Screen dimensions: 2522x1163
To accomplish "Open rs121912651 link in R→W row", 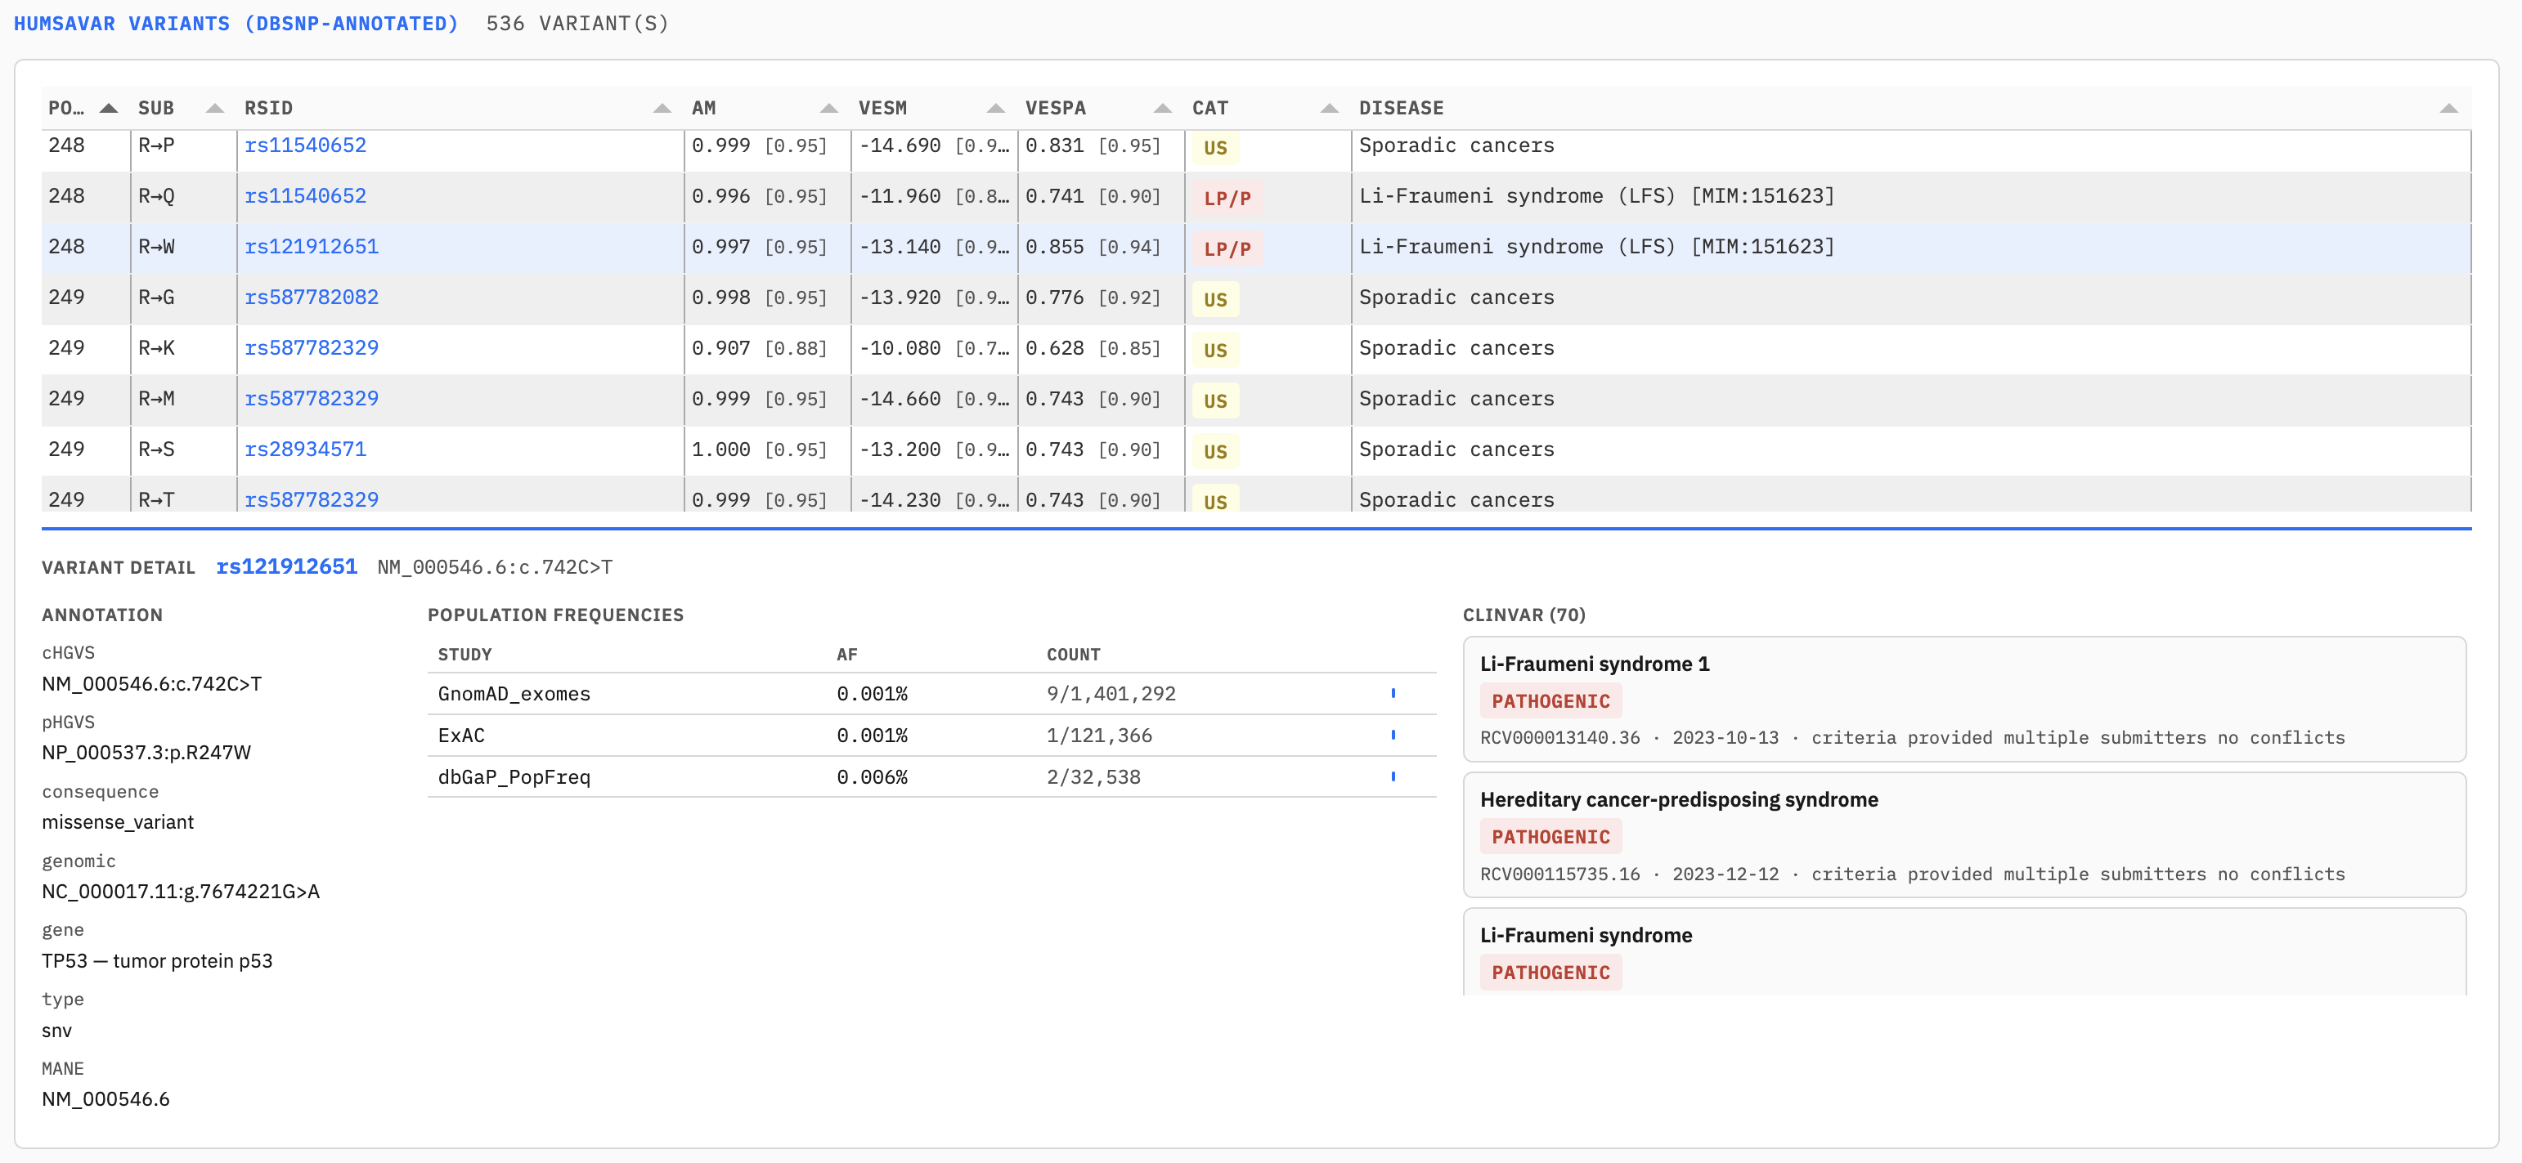I will [312, 247].
